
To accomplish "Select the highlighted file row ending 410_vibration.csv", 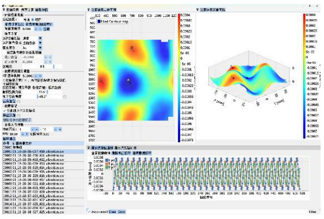I will (43, 151).
